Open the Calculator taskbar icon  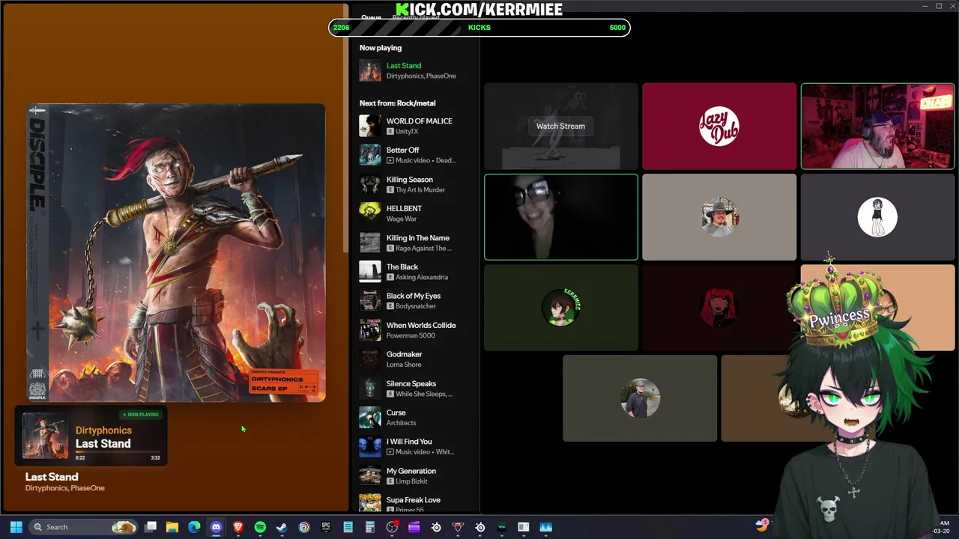pyautogui.click(x=370, y=527)
